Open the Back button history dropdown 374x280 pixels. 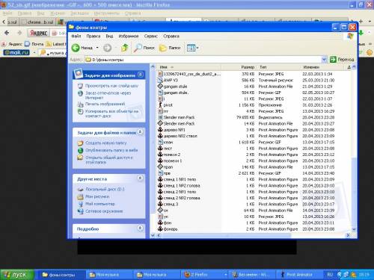click(97, 48)
